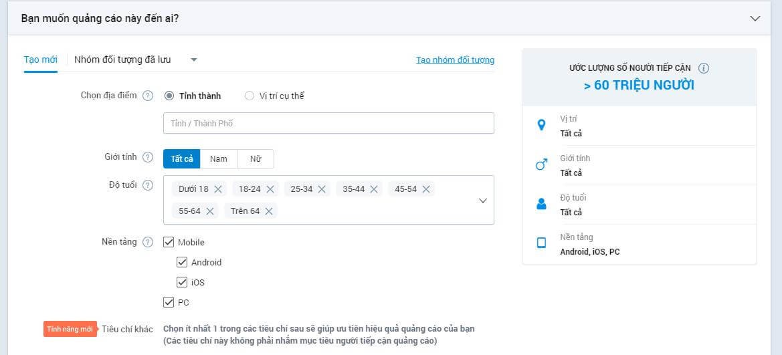The width and height of the screenshot is (782, 355).
Task: Collapse the audience targeting section
Action: click(x=755, y=19)
